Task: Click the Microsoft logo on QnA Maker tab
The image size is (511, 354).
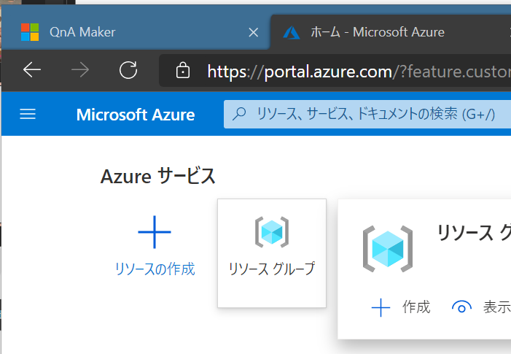Action: coord(30,32)
